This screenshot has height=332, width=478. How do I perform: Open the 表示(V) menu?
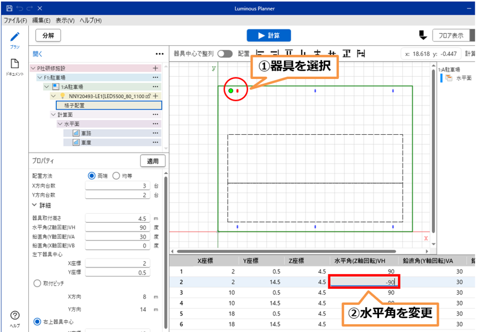(65, 20)
